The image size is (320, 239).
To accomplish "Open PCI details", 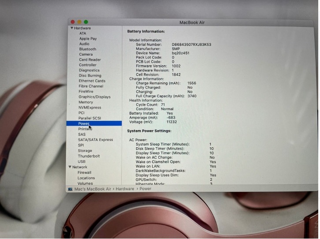I will click(x=82, y=113).
